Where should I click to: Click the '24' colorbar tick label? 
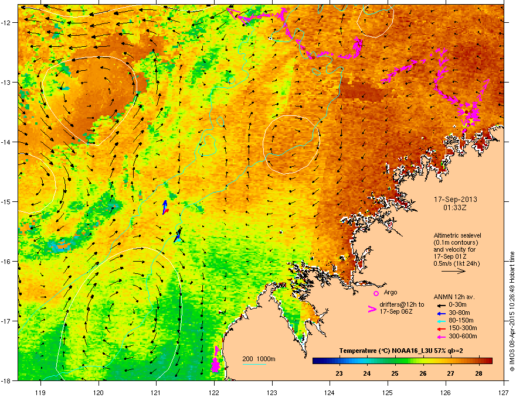(x=367, y=373)
